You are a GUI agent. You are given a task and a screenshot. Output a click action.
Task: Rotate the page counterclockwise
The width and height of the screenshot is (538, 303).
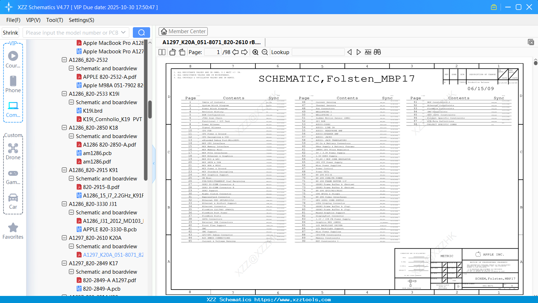click(173, 52)
